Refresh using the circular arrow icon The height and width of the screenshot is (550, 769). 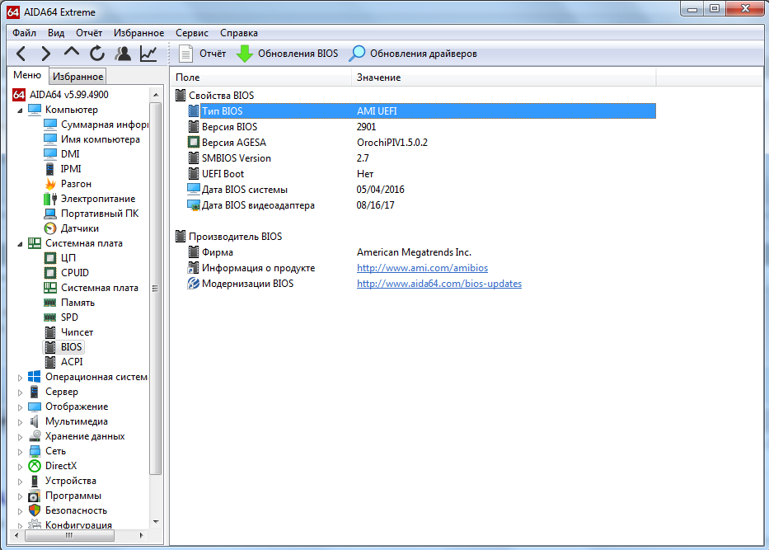tap(97, 54)
